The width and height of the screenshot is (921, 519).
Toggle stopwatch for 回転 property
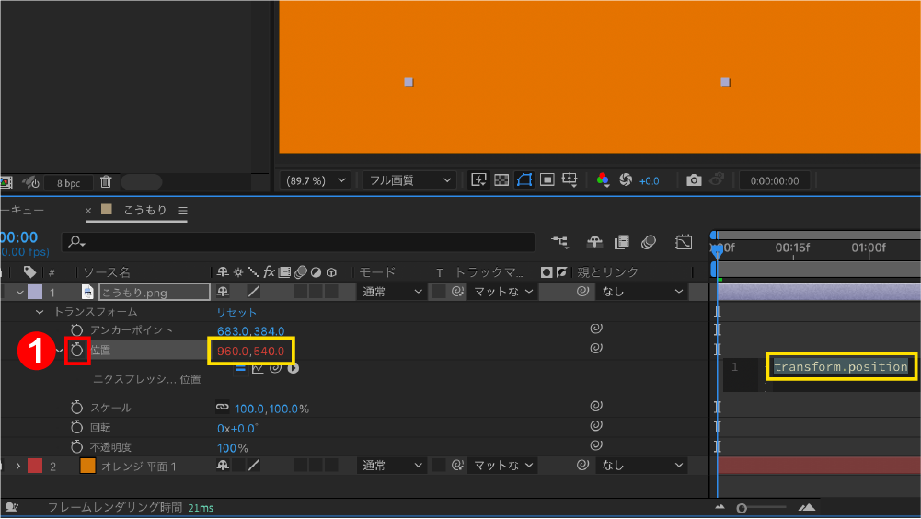[77, 428]
